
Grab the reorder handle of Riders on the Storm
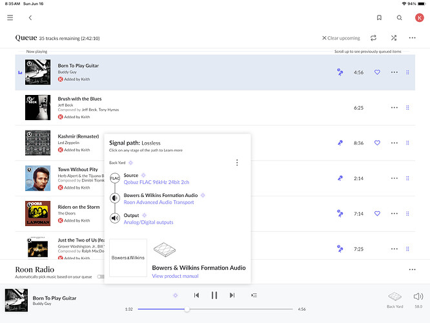407,214
